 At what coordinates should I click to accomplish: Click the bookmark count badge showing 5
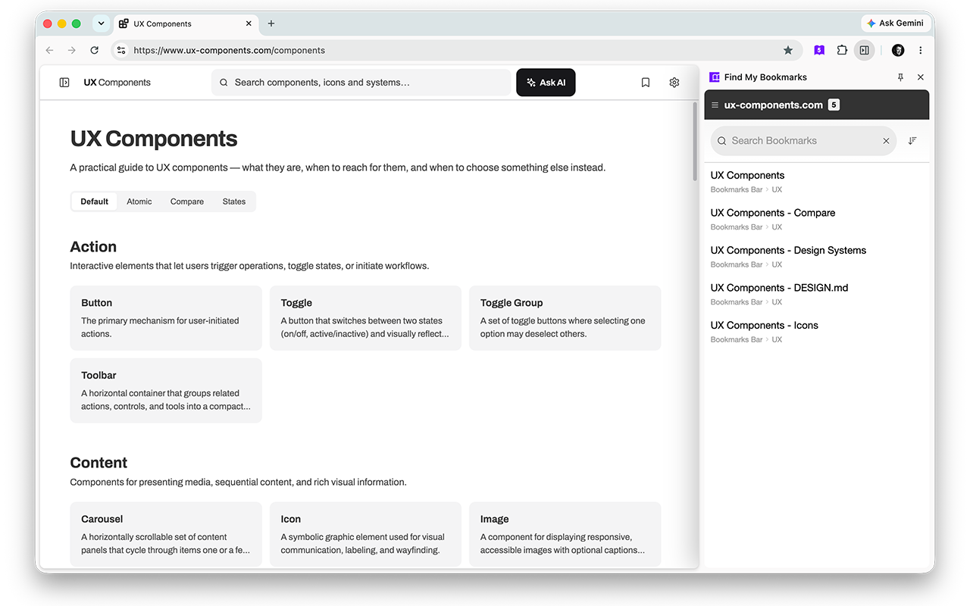tap(834, 105)
